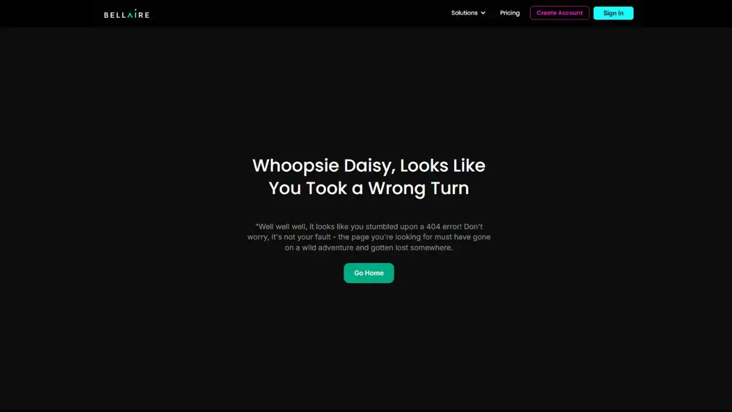Select the Solutions navigation label
The width and height of the screenshot is (732, 412).
tap(464, 13)
